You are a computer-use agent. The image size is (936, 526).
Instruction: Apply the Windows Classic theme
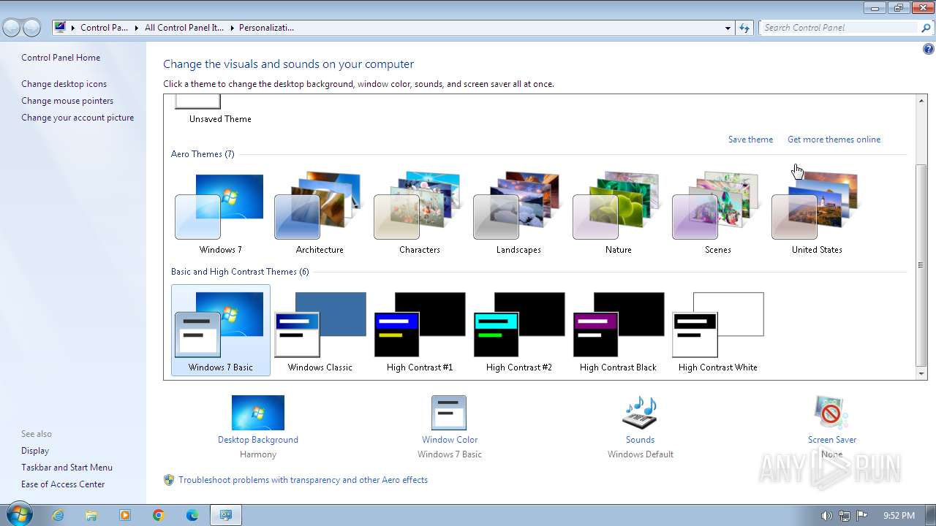pyautogui.click(x=320, y=330)
